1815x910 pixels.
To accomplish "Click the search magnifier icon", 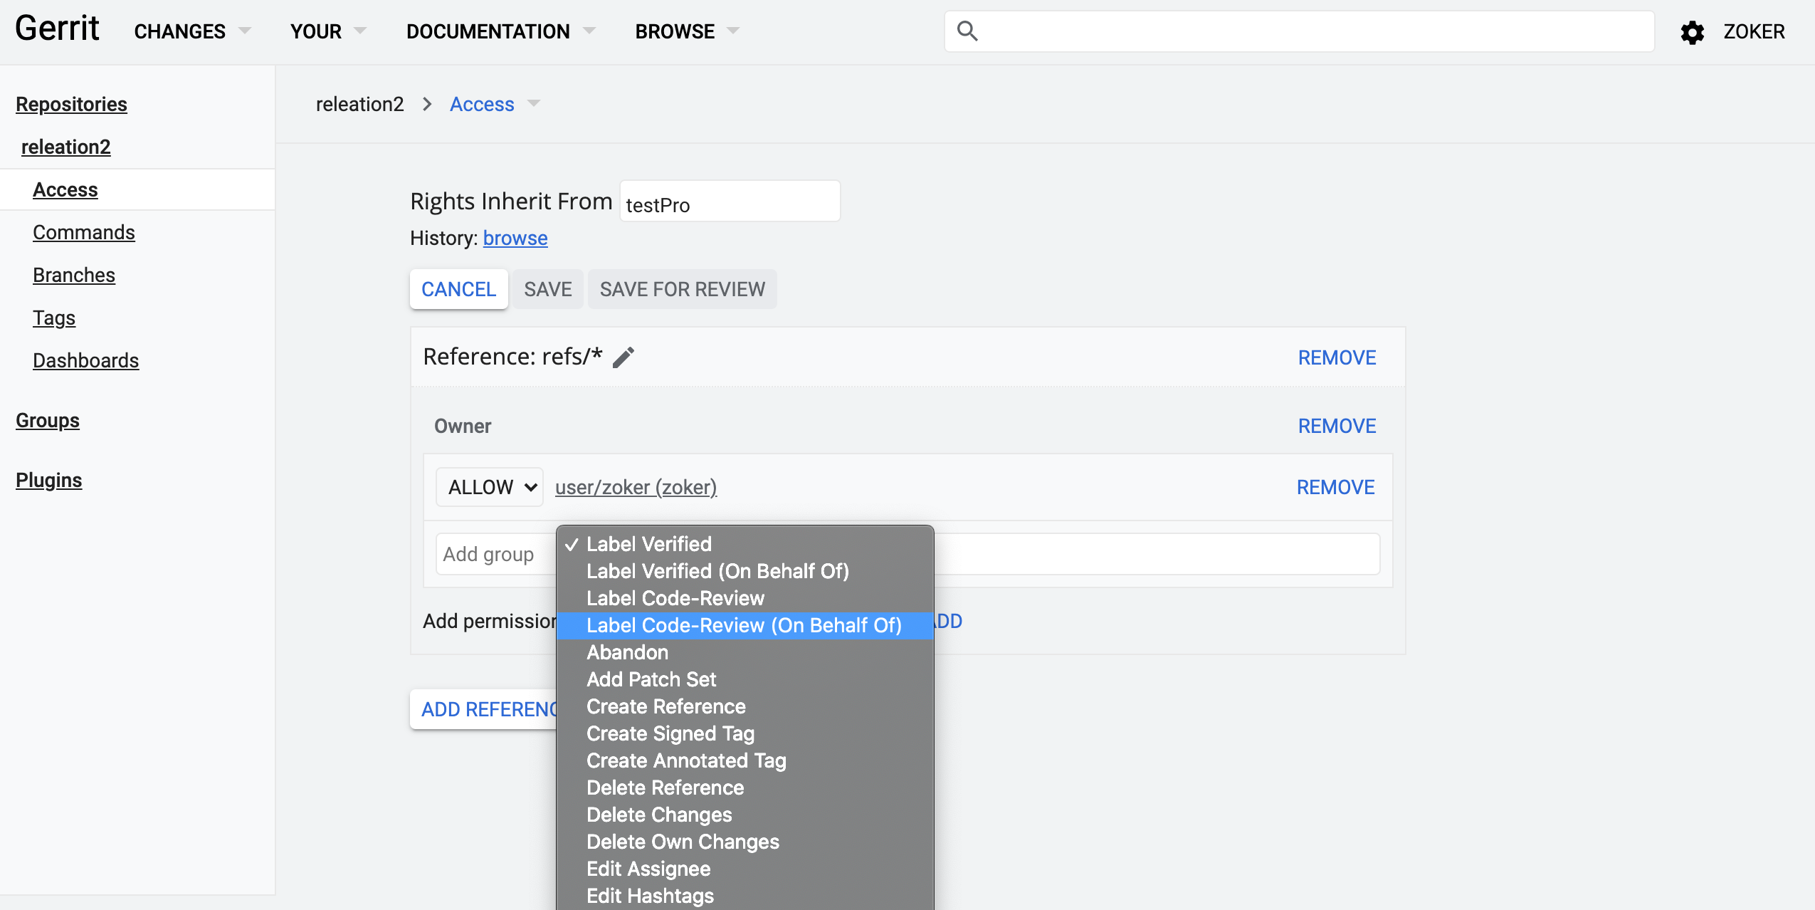I will coord(967,31).
